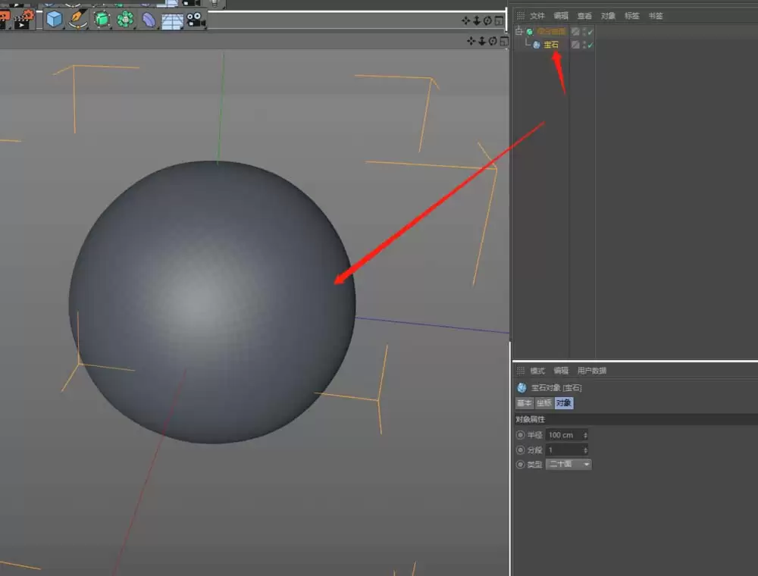The image size is (758, 576).
Task: Select the purple Deformer icon
Action: 149,19
